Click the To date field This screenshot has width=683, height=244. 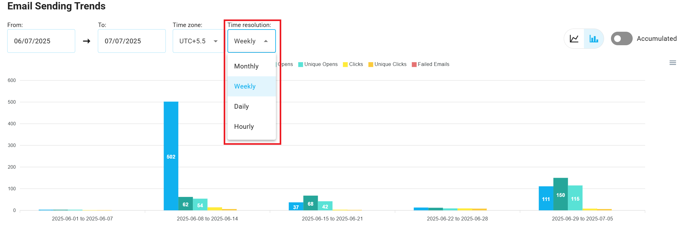[x=132, y=41]
